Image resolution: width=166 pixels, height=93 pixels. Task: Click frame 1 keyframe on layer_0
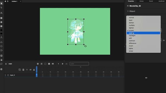[x=37, y=75]
